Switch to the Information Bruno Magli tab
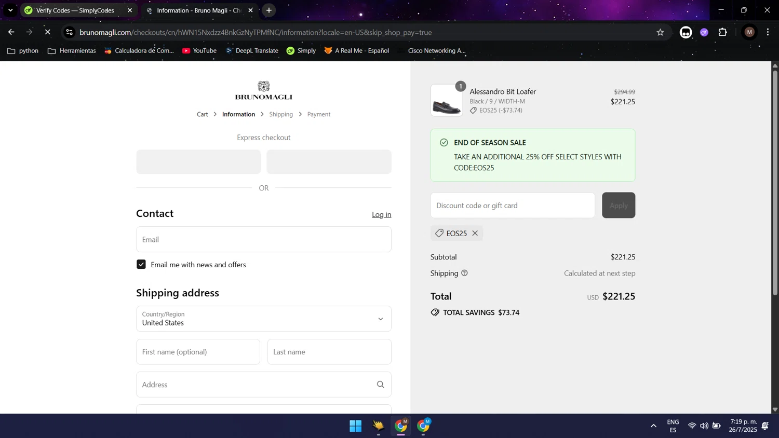The height and width of the screenshot is (438, 779). [x=199, y=10]
